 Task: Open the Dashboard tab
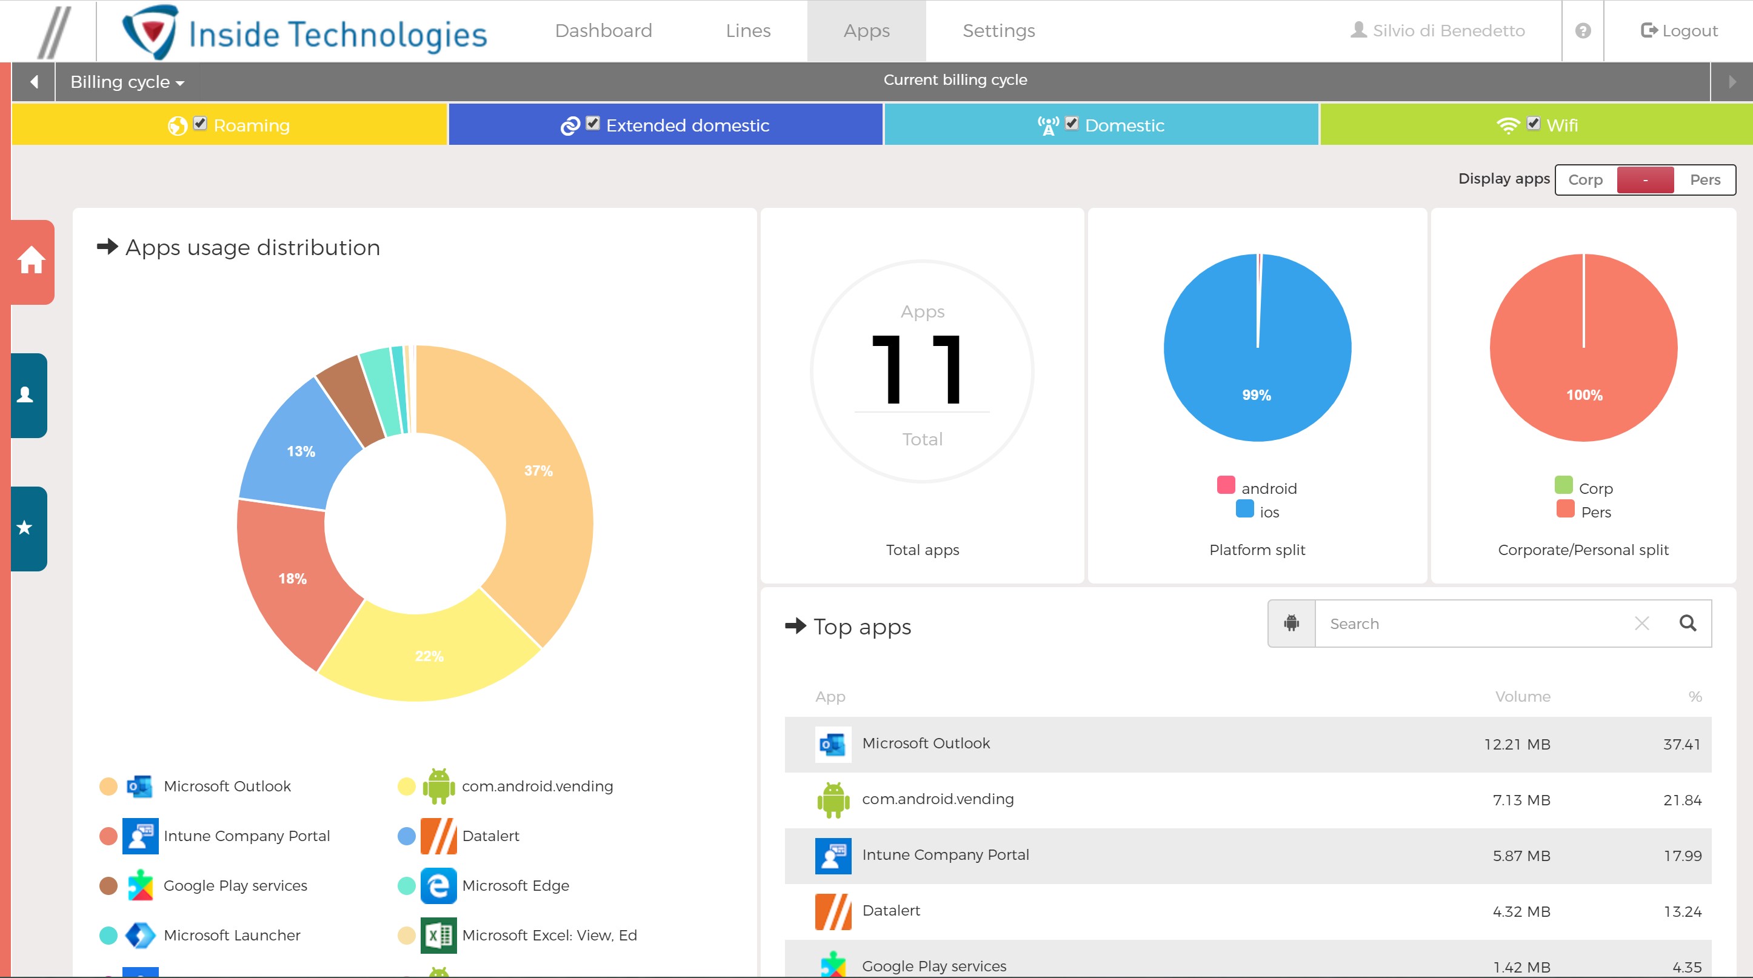(604, 31)
